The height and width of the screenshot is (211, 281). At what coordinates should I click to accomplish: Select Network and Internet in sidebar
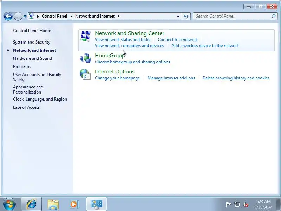(34, 50)
